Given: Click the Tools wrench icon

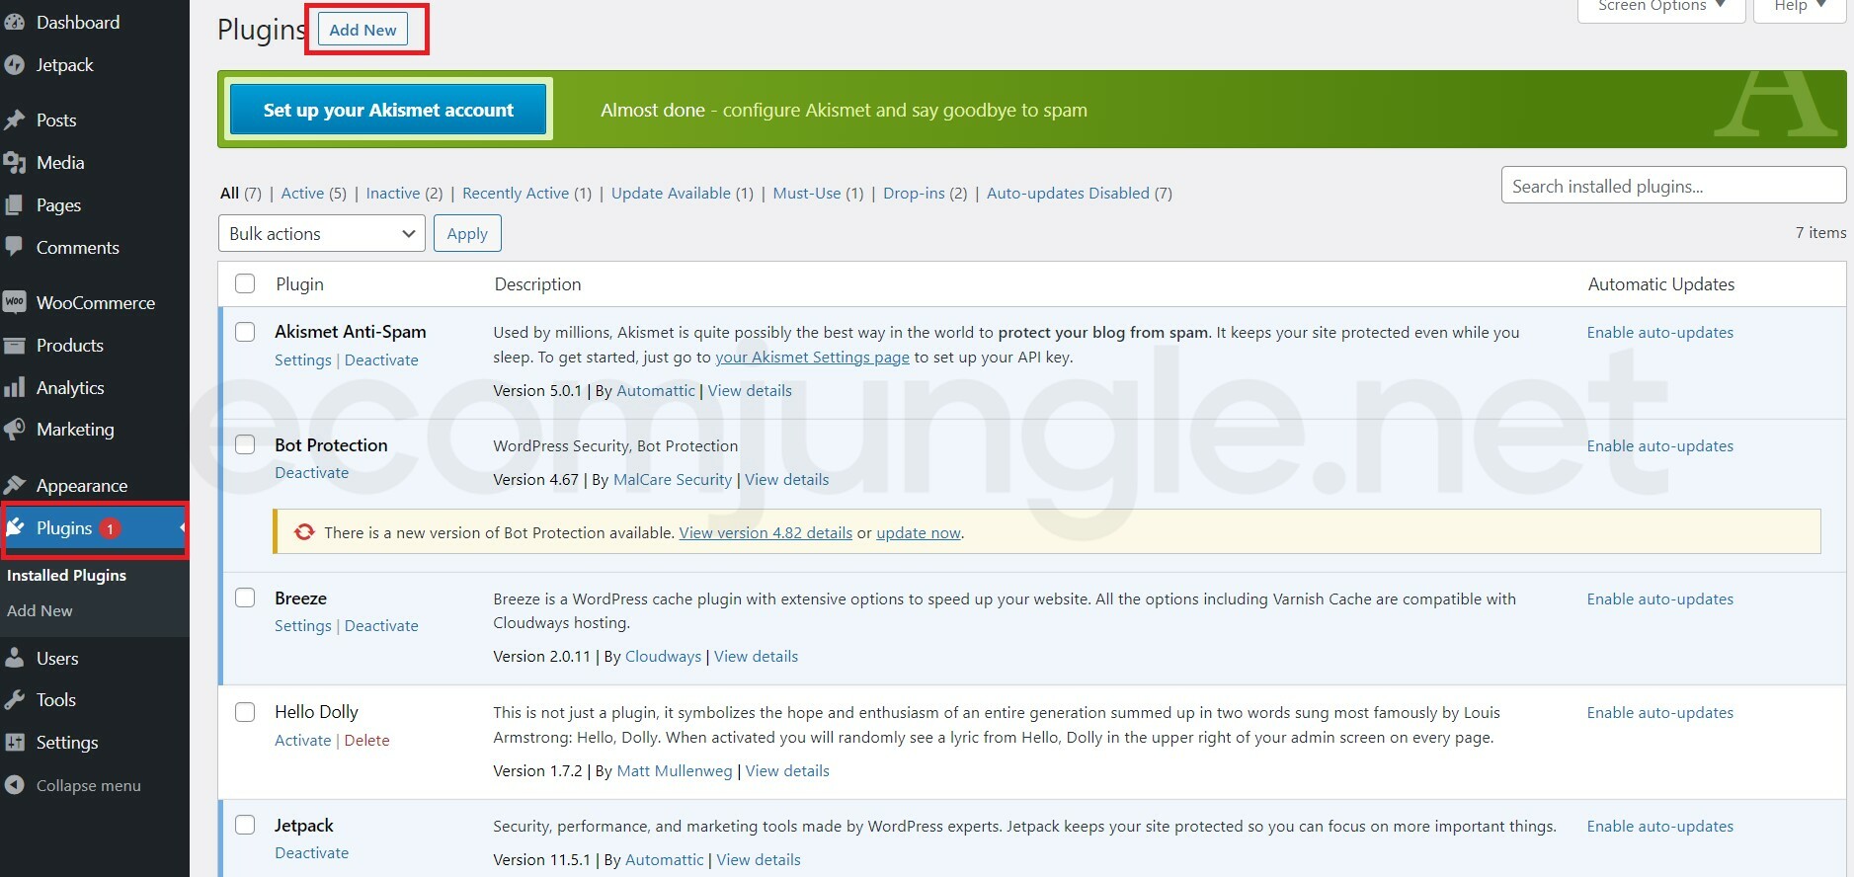Looking at the screenshot, I should tap(14, 700).
